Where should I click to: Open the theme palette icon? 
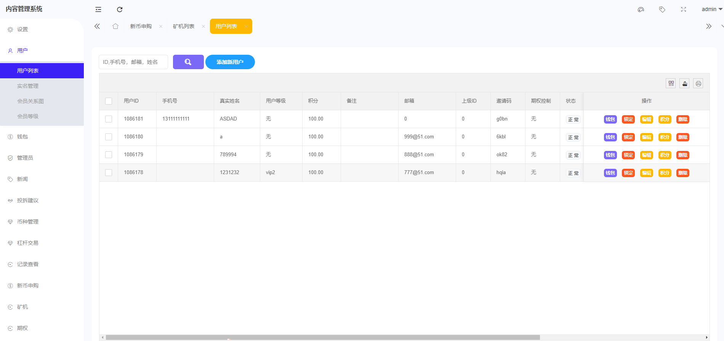641,10
